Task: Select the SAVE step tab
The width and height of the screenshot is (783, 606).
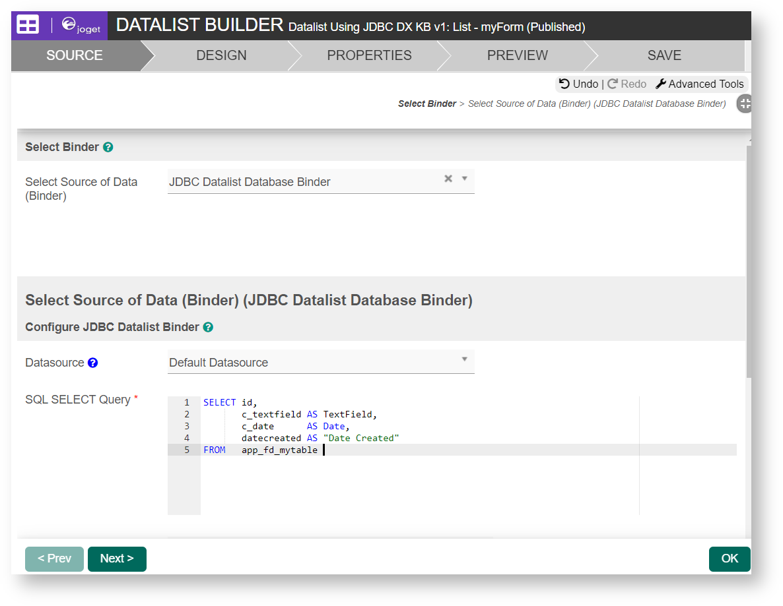Action: [664, 55]
